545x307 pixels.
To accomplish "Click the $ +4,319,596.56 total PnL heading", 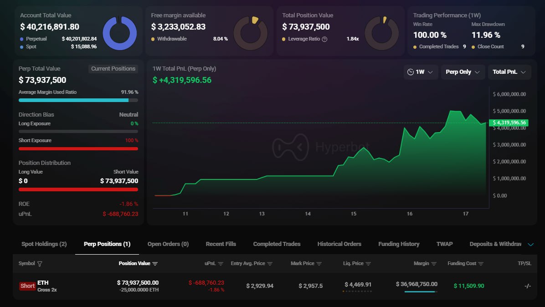I will point(182,80).
